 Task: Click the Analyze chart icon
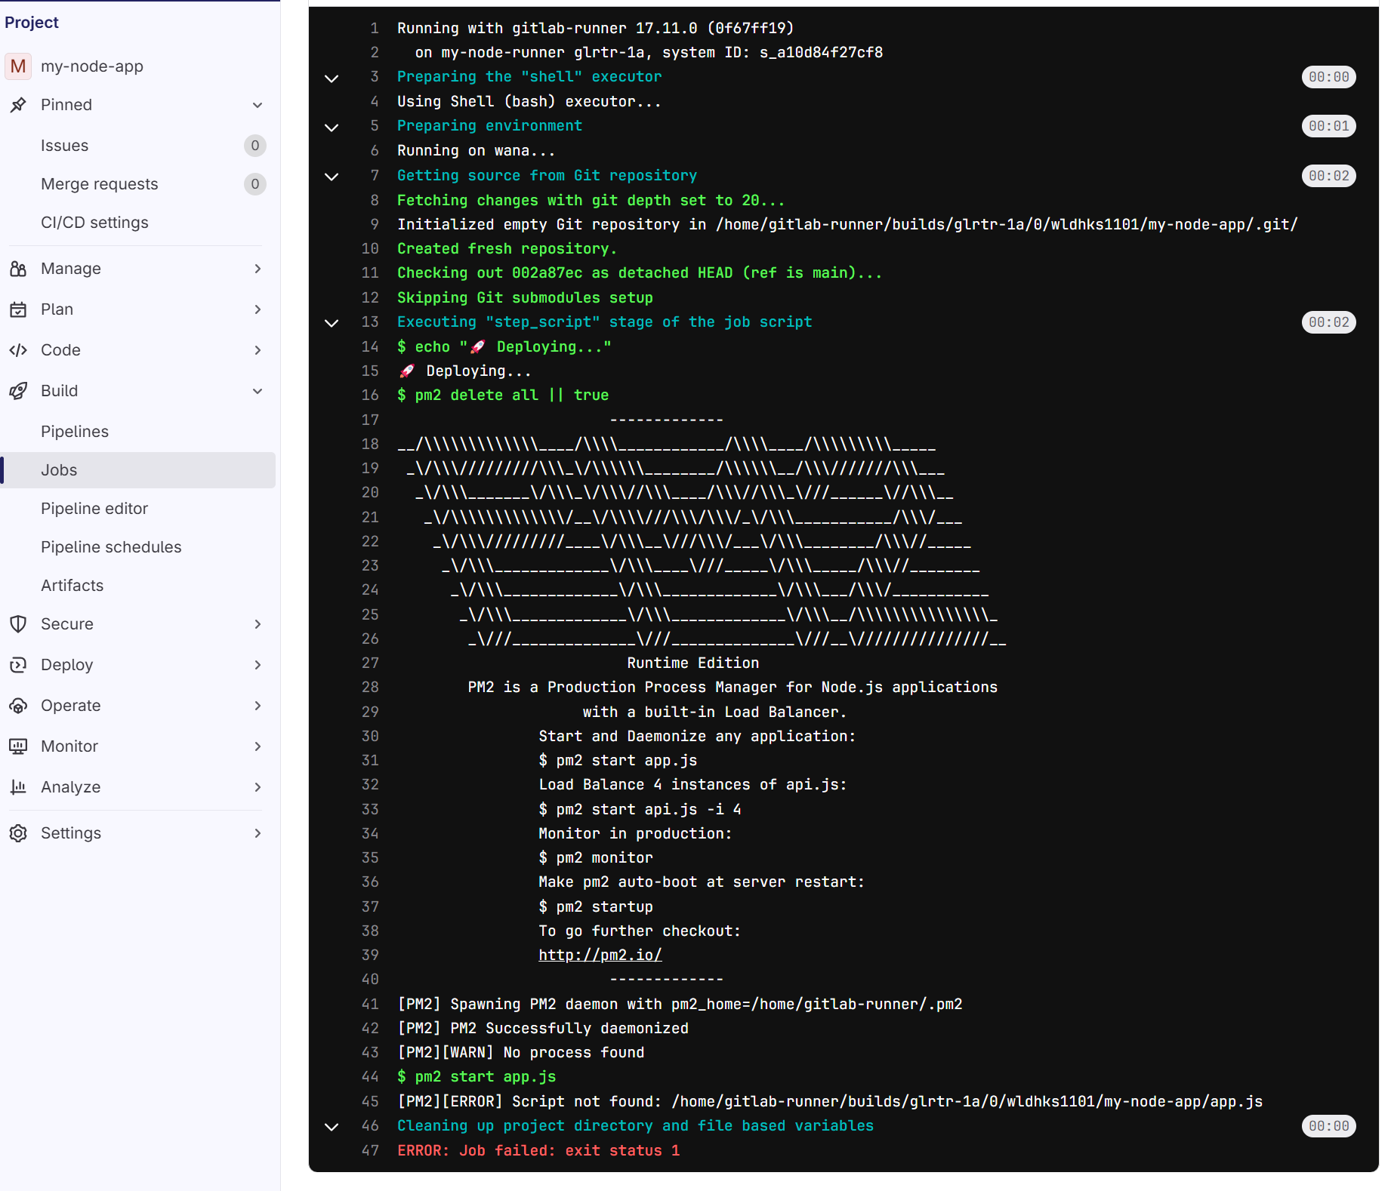point(18,787)
